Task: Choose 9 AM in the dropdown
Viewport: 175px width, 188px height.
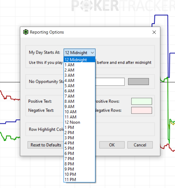Action: pos(80,107)
